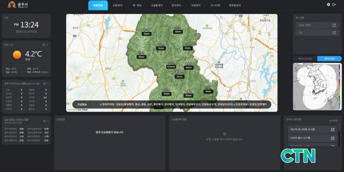
Task: Click the 전체보기 link in system panel
Action: tap(333, 121)
